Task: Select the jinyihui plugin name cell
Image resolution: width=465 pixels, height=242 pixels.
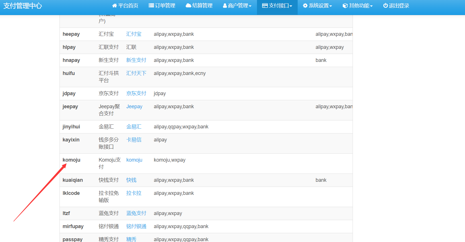Action: tap(71, 127)
